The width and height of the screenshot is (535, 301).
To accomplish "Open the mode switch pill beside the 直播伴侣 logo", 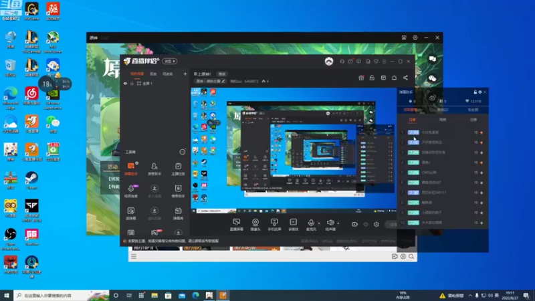I will pyautogui.click(x=170, y=62).
